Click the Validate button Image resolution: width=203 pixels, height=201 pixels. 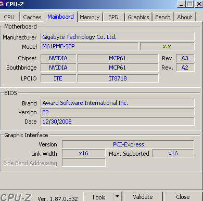pos(143,197)
